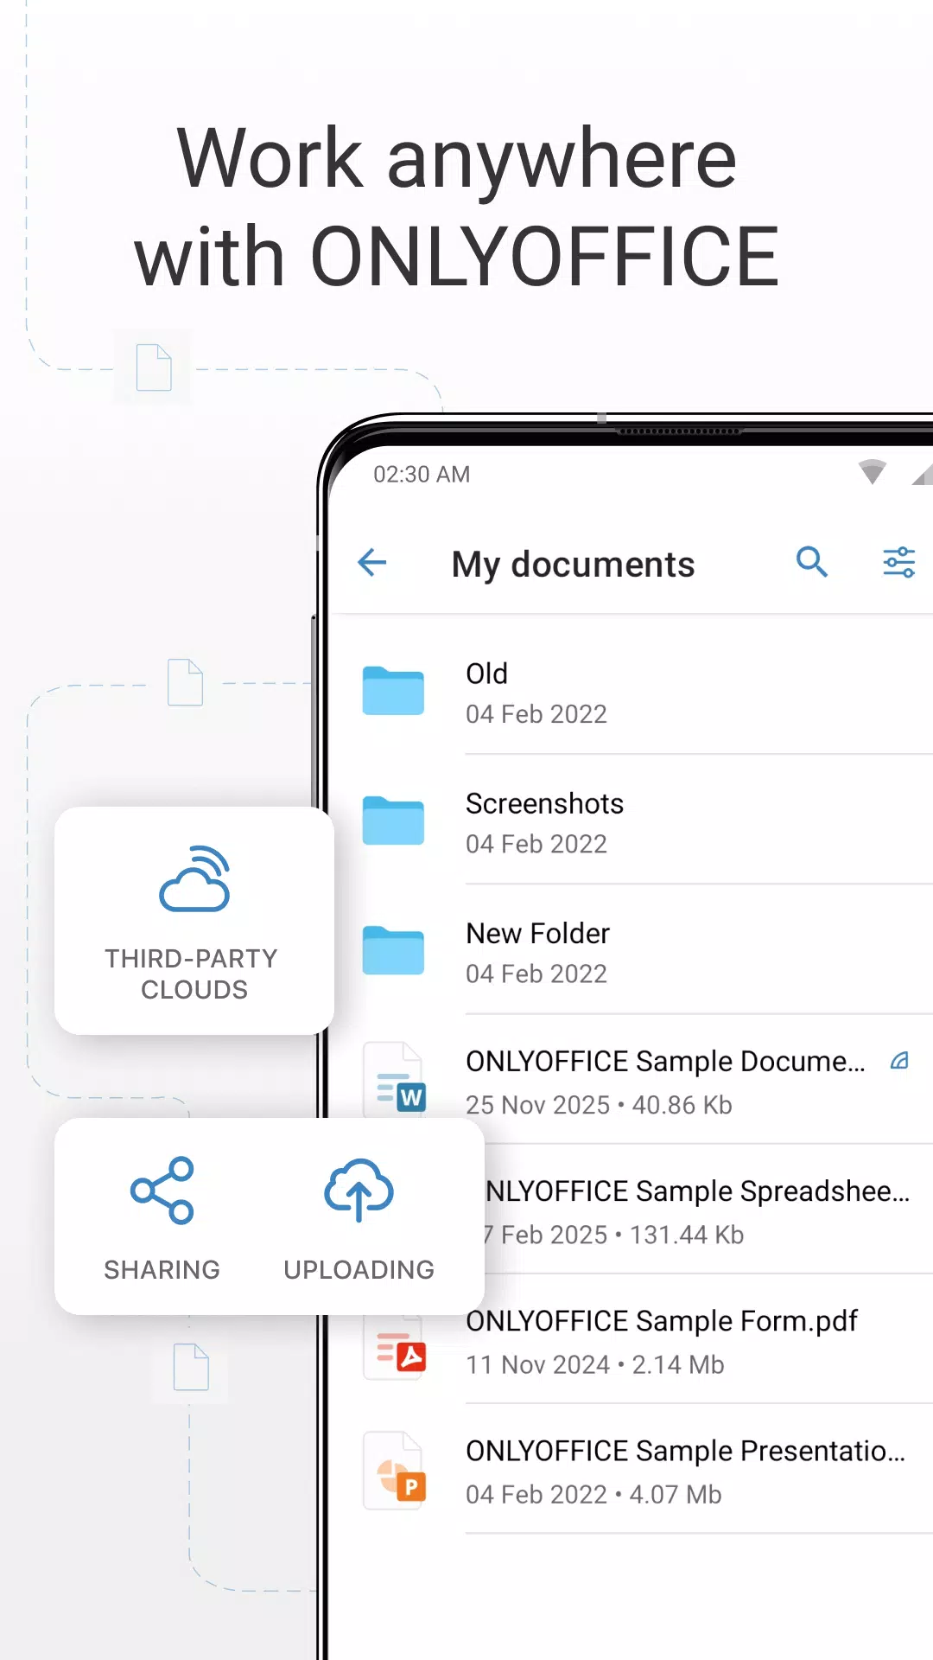The height and width of the screenshot is (1660, 933).
Task: Open ONLYOFFICE Sample Presentation file
Action: (x=686, y=1451)
